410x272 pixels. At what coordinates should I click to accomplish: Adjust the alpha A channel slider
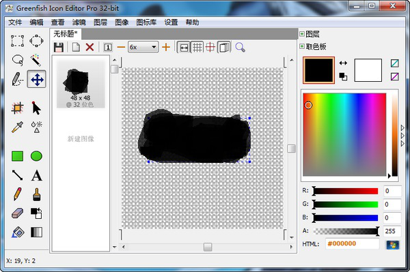[346, 231]
